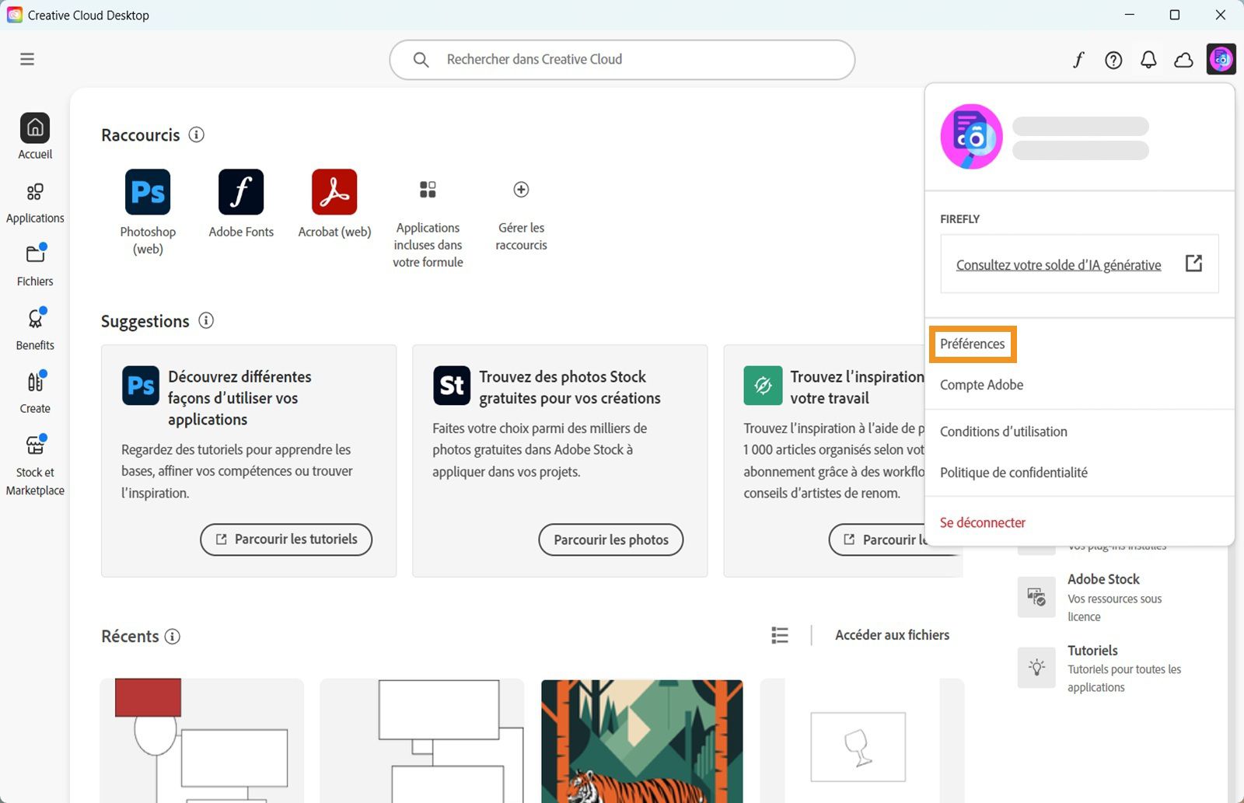Image resolution: width=1244 pixels, height=803 pixels.
Task: Open the Adobe Stock resources link
Action: [1115, 598]
